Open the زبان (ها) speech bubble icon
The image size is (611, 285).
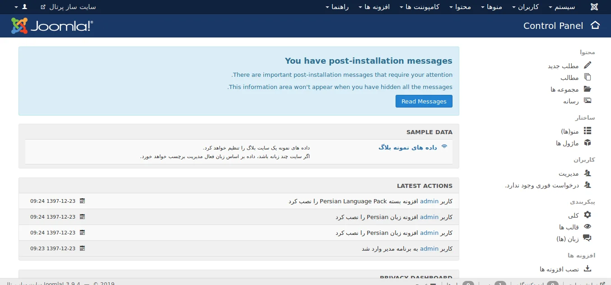coord(587,238)
